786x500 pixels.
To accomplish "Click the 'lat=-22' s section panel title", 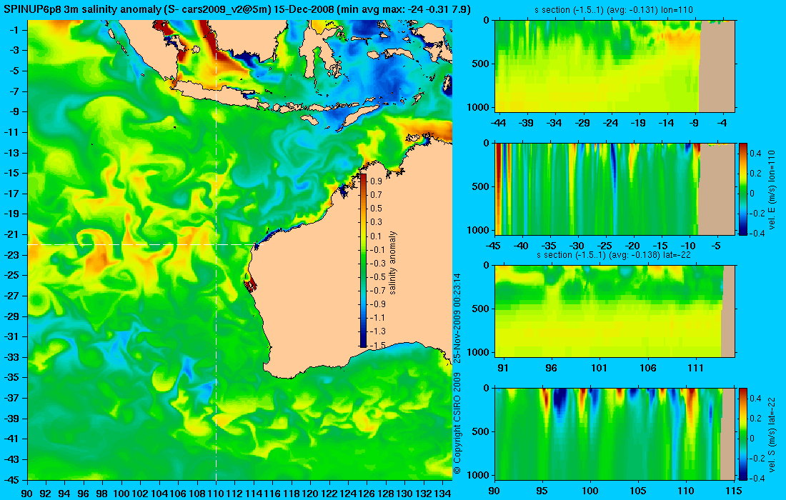I will tap(615, 255).
